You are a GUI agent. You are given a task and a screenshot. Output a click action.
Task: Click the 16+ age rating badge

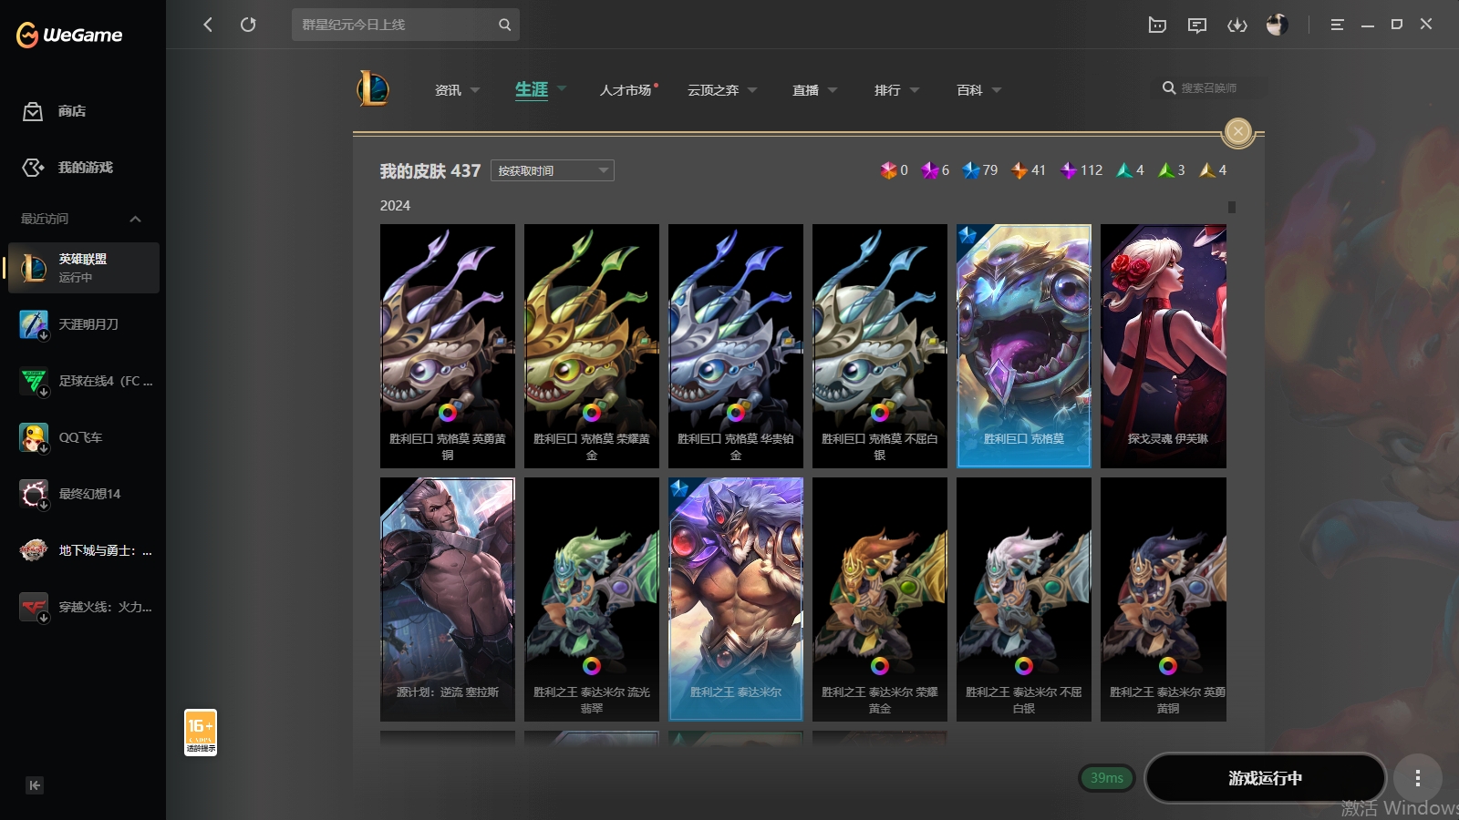(x=201, y=733)
